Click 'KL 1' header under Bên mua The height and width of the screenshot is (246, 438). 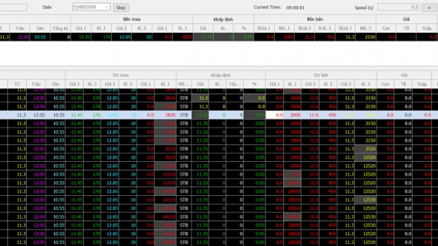(182, 28)
